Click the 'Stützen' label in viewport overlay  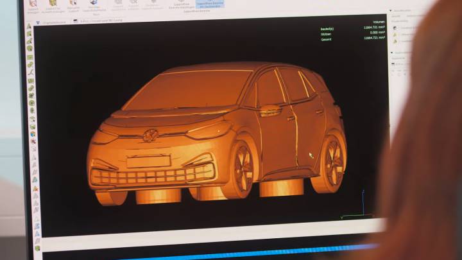click(x=326, y=34)
